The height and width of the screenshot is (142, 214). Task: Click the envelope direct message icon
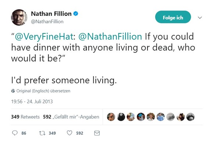[x=97, y=133]
